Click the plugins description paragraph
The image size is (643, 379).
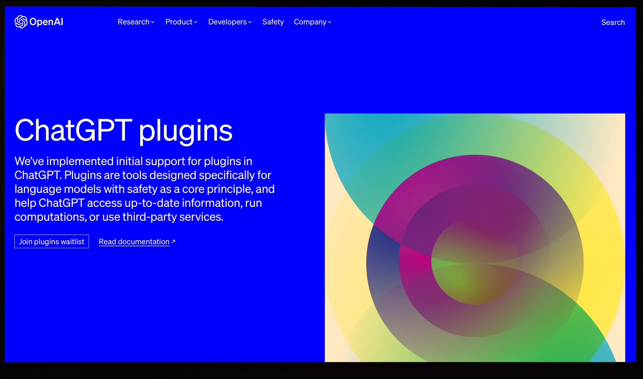tap(144, 189)
